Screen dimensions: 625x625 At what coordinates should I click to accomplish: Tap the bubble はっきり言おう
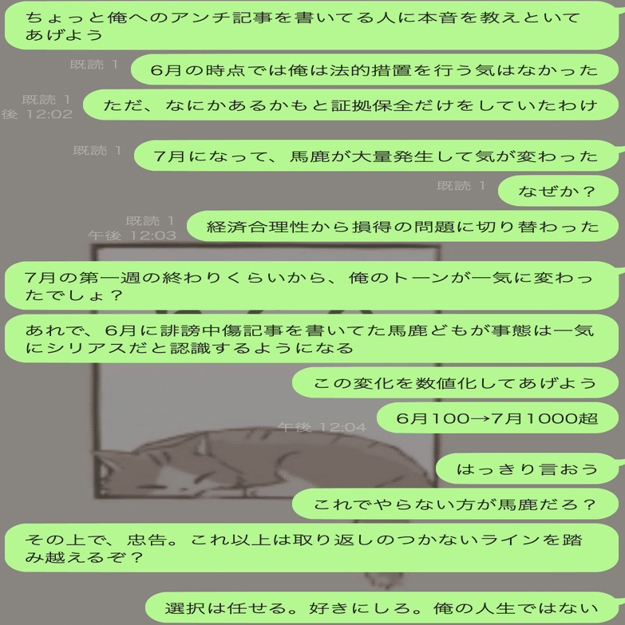527,469
